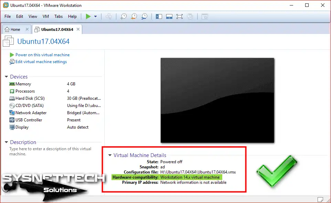Click Workstation 14.x virtual machine text
Image resolution: width=331 pixels, height=203 pixels.
point(190,177)
